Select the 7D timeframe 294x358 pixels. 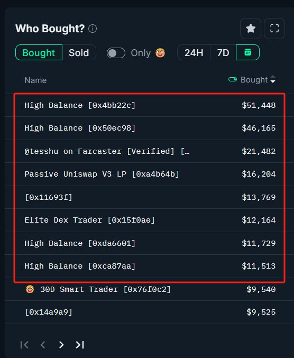click(x=223, y=52)
